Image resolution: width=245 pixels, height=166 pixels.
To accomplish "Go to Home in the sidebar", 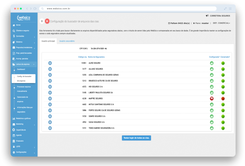I will 18,25.
